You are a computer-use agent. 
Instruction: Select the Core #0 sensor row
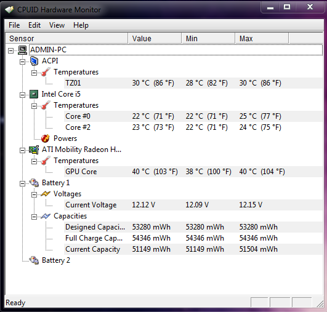click(193, 116)
